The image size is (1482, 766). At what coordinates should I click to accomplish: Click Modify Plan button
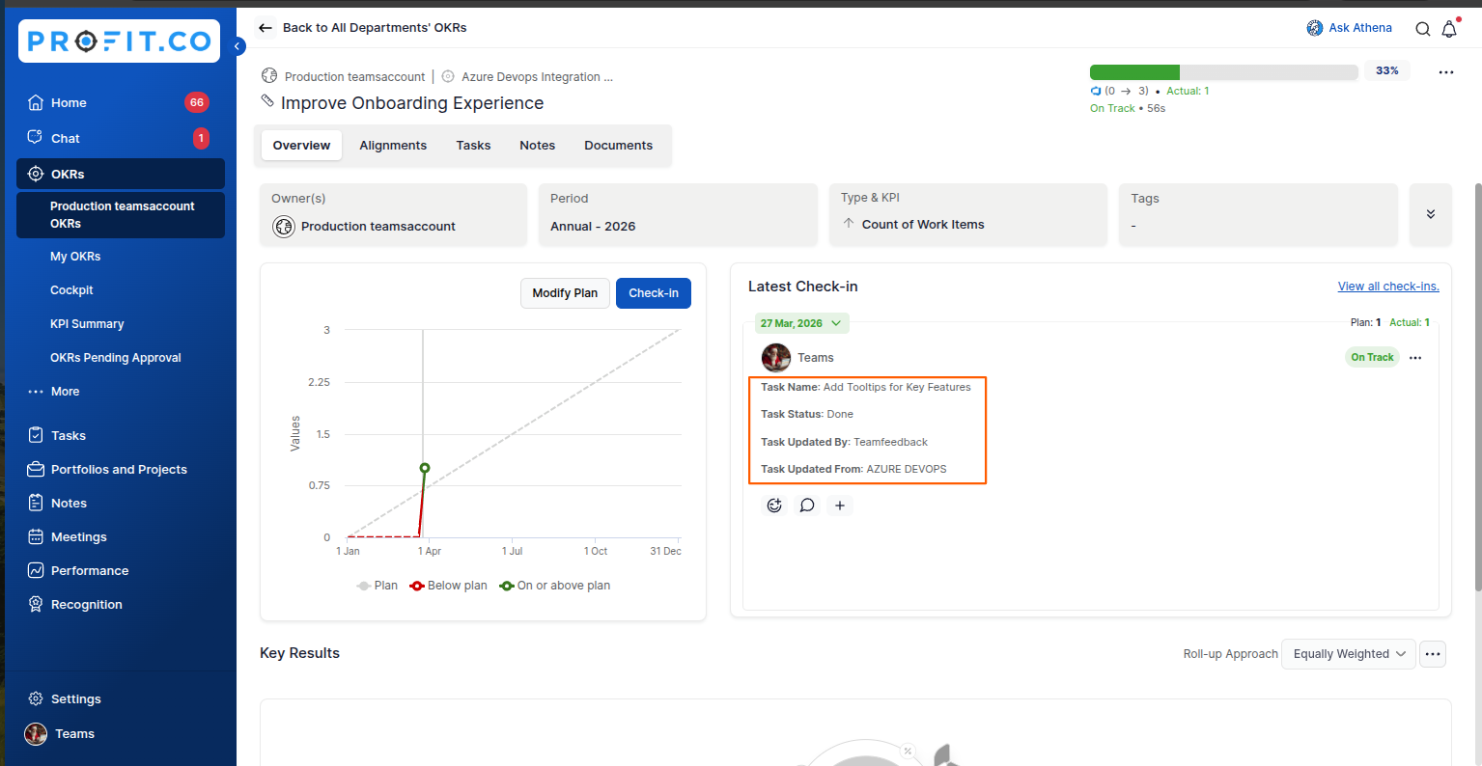(565, 293)
